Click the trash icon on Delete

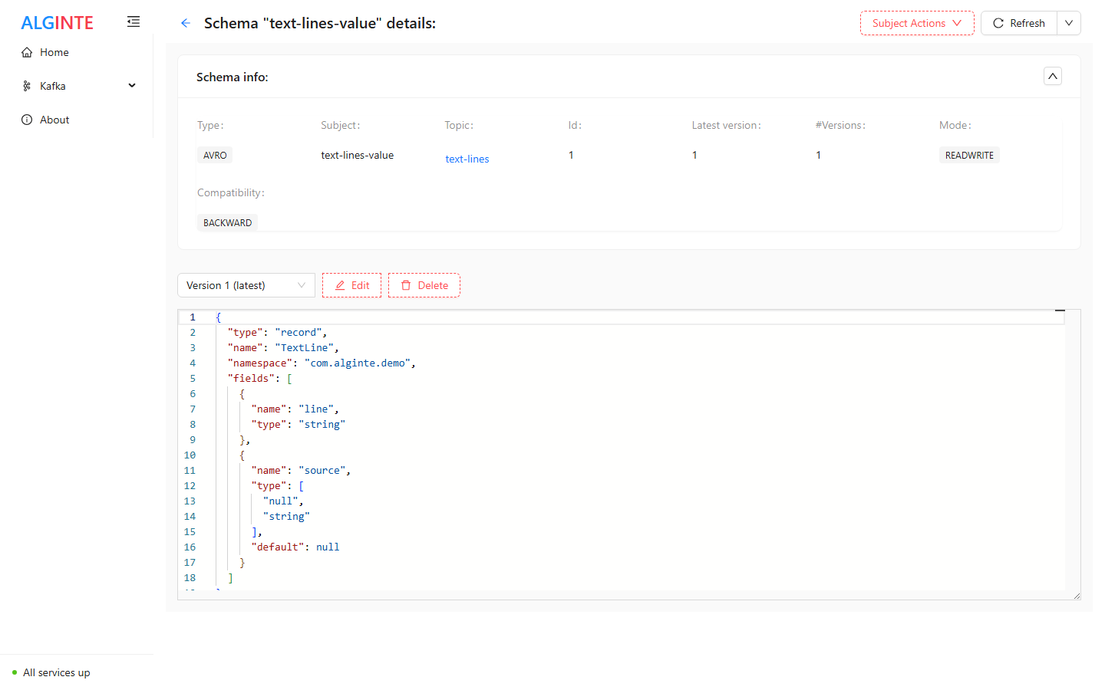[406, 285]
